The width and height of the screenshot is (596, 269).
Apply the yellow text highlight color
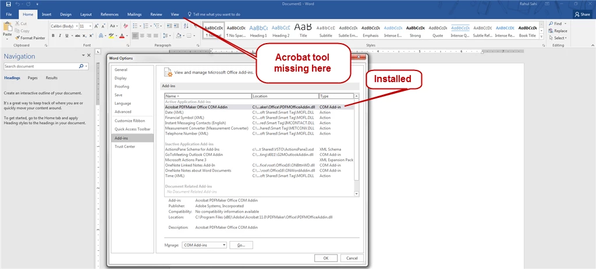click(111, 36)
